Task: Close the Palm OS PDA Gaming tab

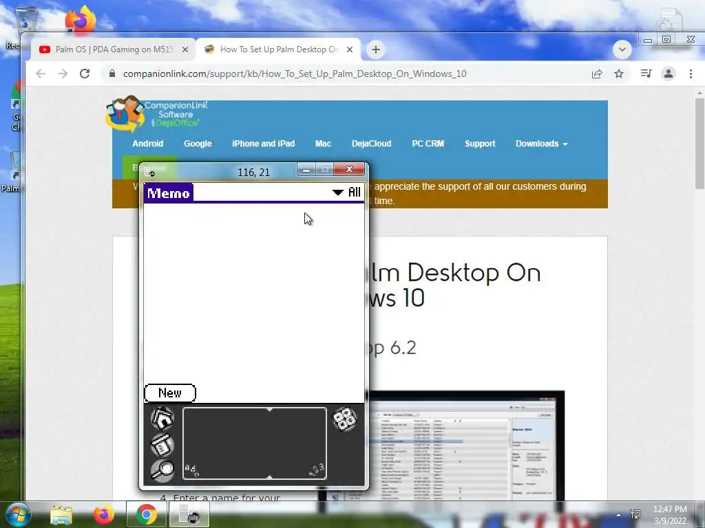Action: [x=185, y=49]
